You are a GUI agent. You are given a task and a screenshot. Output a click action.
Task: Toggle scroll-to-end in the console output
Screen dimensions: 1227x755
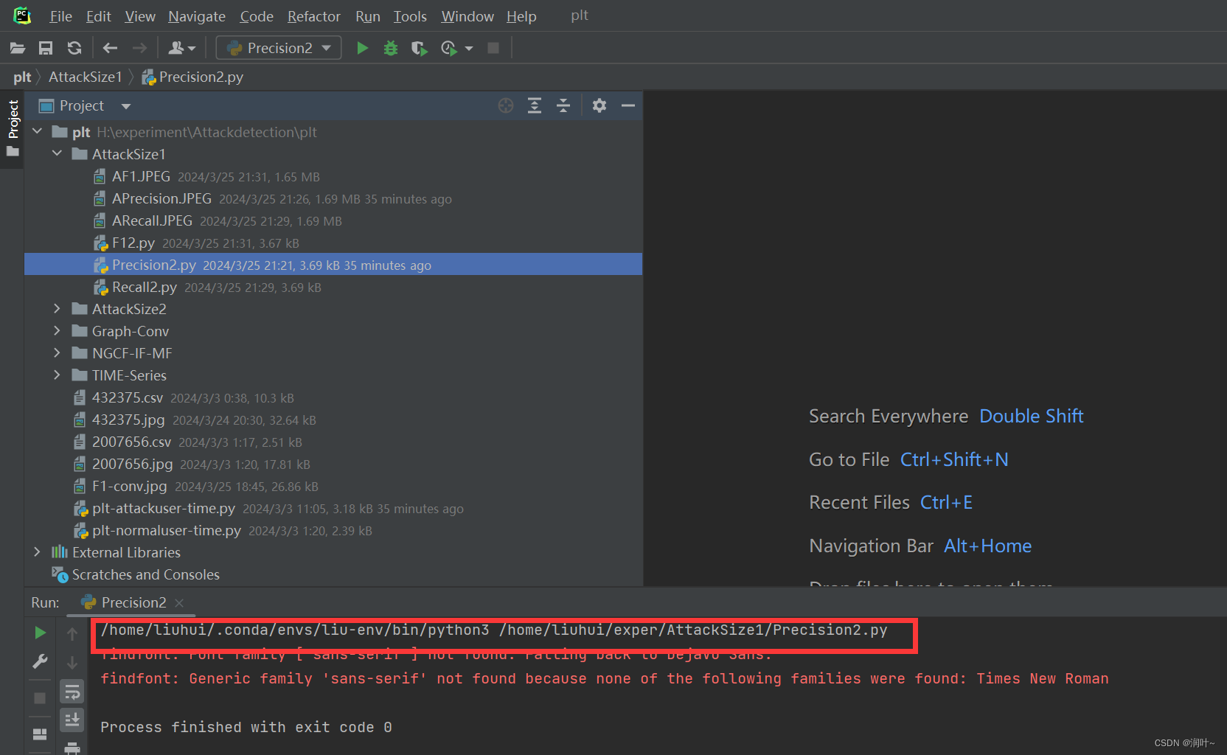72,720
